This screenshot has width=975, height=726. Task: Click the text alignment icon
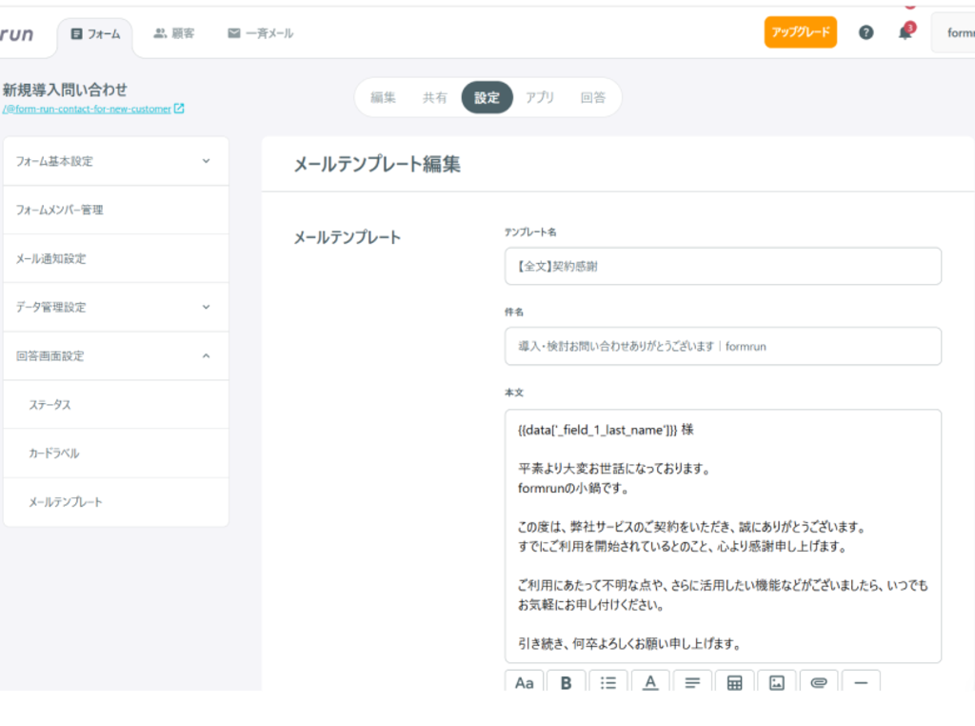(x=692, y=682)
